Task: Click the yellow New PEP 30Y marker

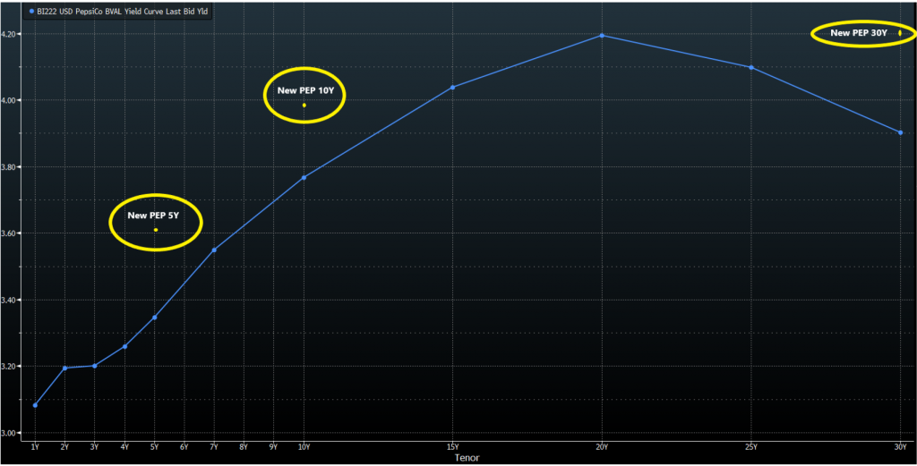Action: (900, 33)
